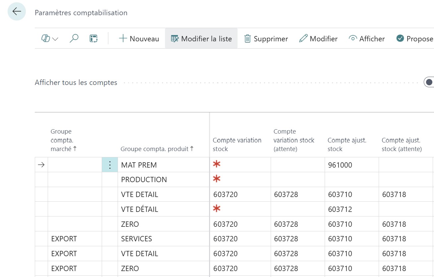Select Modifier la liste in toolbar
Viewport: 434px width, 277px height.
point(201,39)
